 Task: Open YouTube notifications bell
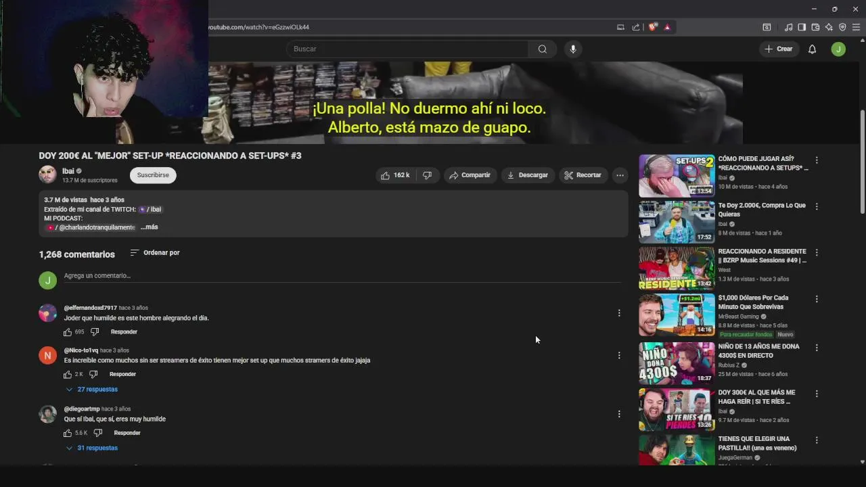pos(813,49)
